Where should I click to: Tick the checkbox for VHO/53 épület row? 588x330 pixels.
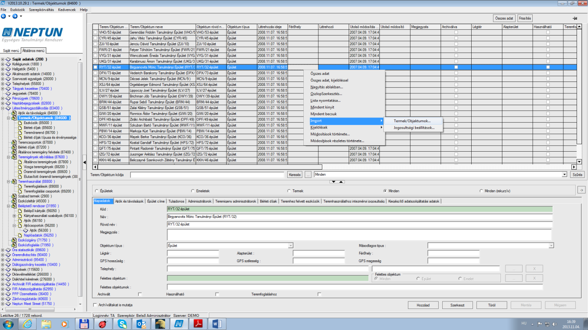coord(95,32)
